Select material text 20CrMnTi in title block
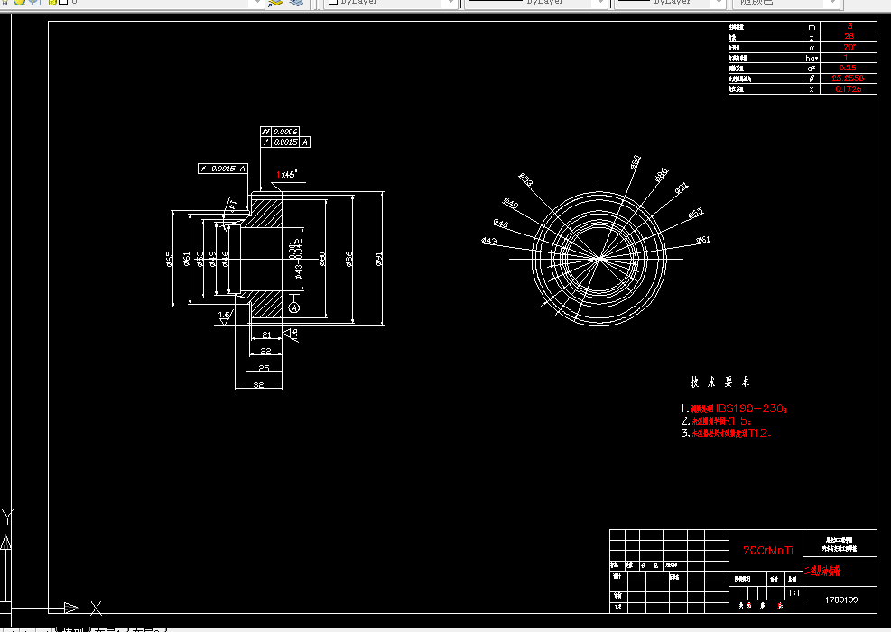Viewport: 891px width, 632px height. click(767, 550)
